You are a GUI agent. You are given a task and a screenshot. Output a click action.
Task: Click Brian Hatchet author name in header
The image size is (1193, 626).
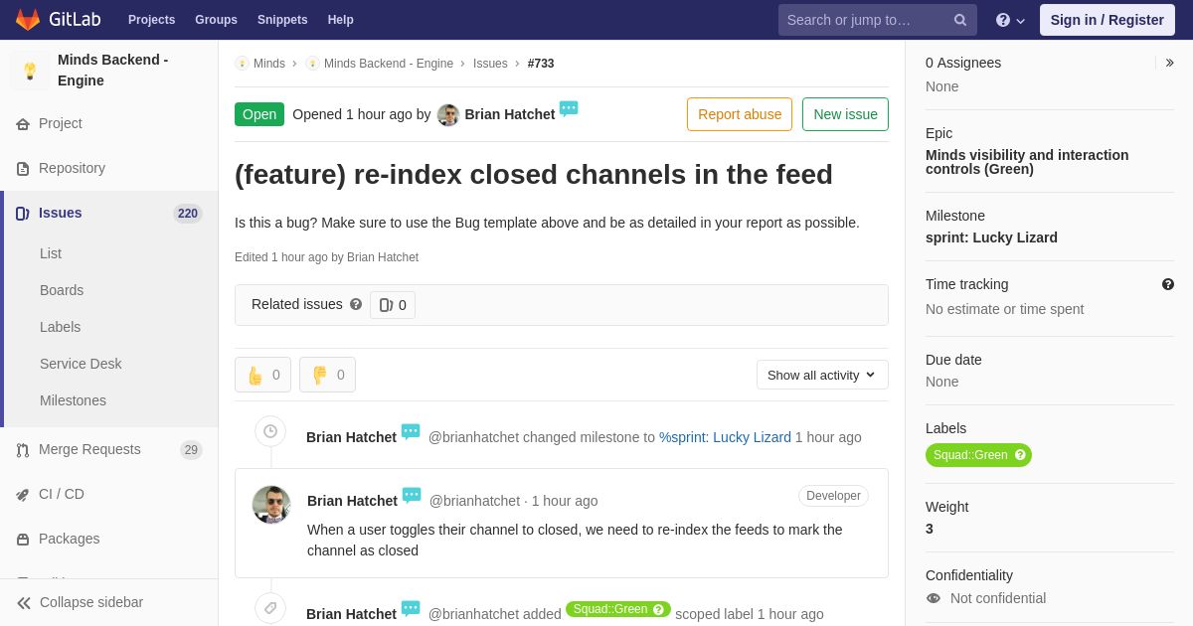(510, 114)
